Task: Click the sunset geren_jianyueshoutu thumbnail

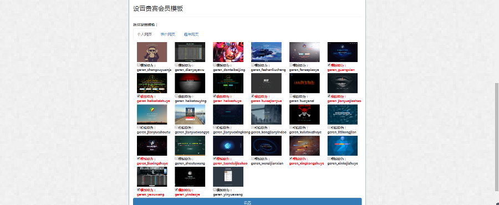Action: [152, 115]
